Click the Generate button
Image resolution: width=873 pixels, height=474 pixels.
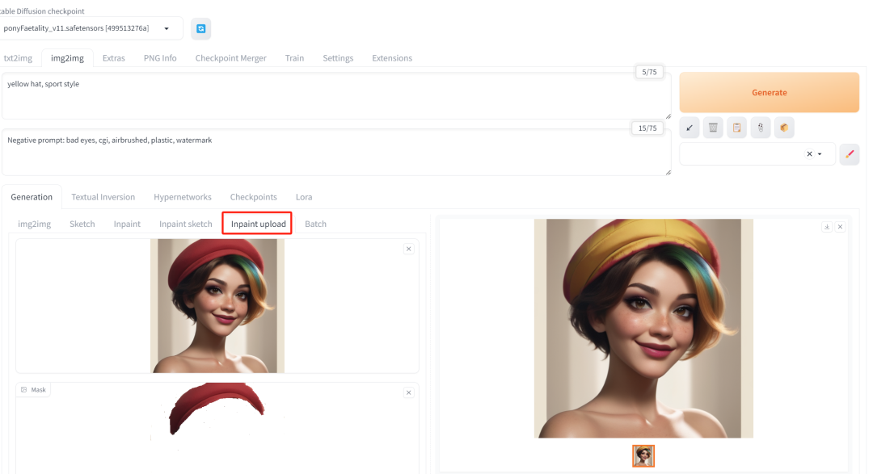coord(769,93)
